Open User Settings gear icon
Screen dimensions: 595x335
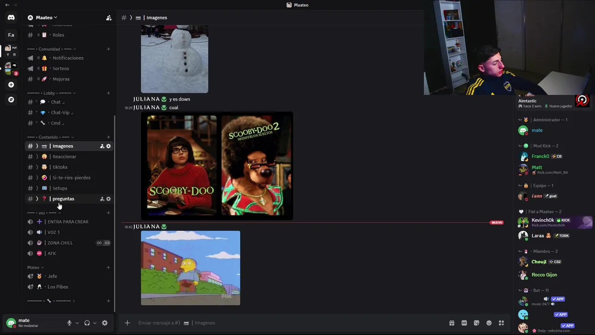point(105,323)
